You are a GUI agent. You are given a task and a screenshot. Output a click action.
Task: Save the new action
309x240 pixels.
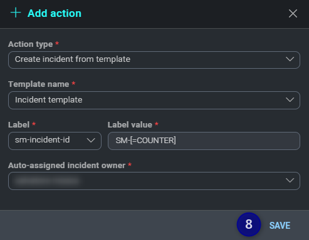(280, 226)
